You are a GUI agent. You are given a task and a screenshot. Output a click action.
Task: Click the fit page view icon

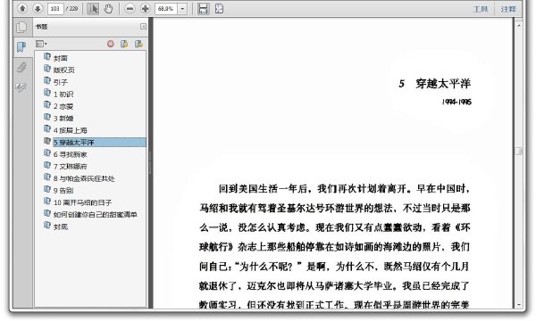tap(219, 9)
